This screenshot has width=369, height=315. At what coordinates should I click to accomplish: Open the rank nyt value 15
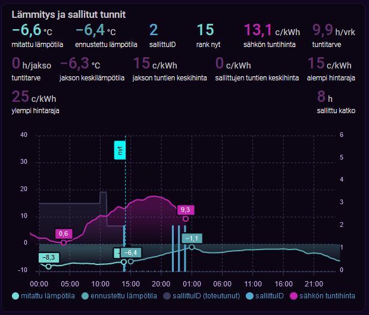(205, 30)
